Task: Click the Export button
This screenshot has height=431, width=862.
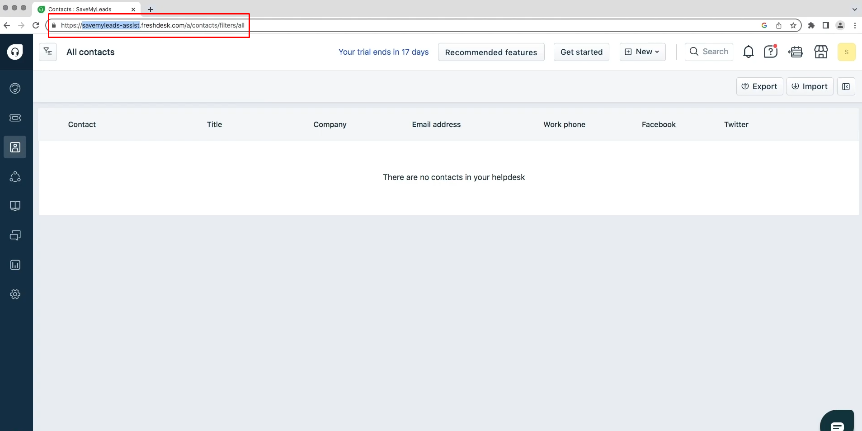Action: [759, 86]
